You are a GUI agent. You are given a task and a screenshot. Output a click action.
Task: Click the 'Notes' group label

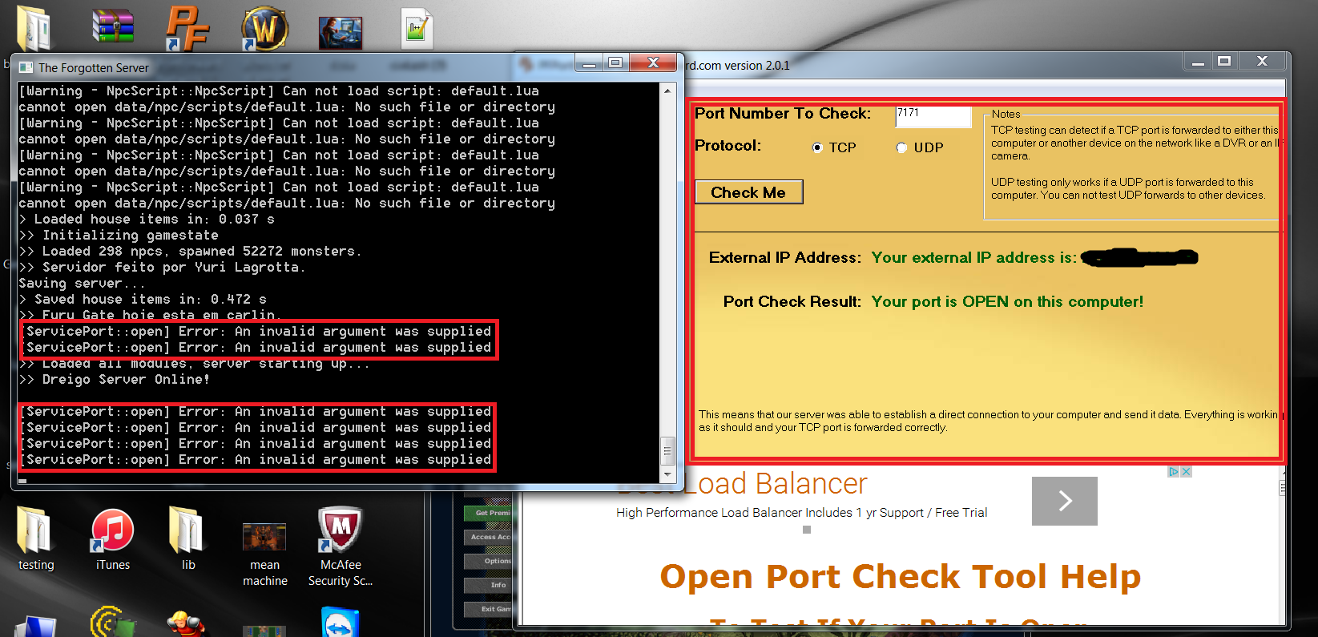[1006, 115]
